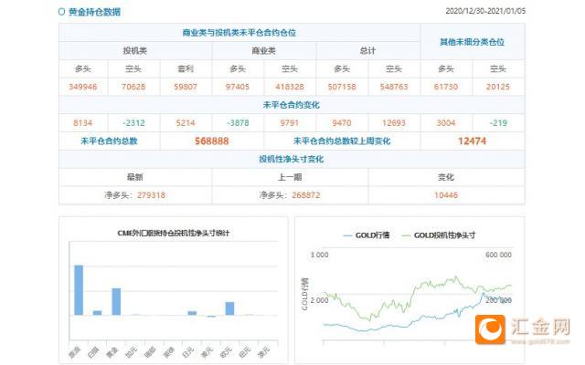Click the CME外汇期货持仓投机性净头寸统计 chart title
Image resolution: width=585 pixels, height=365 pixels.
click(174, 234)
